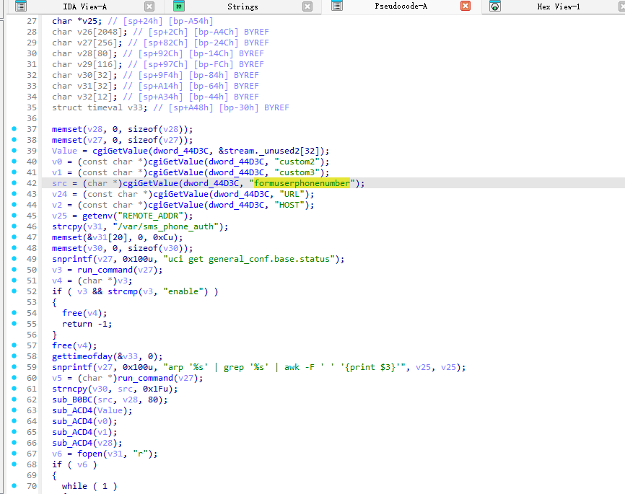This screenshot has width=625, height=494.
Task: Toggle the breakpoint dot on line 37
Action: click(x=14, y=129)
